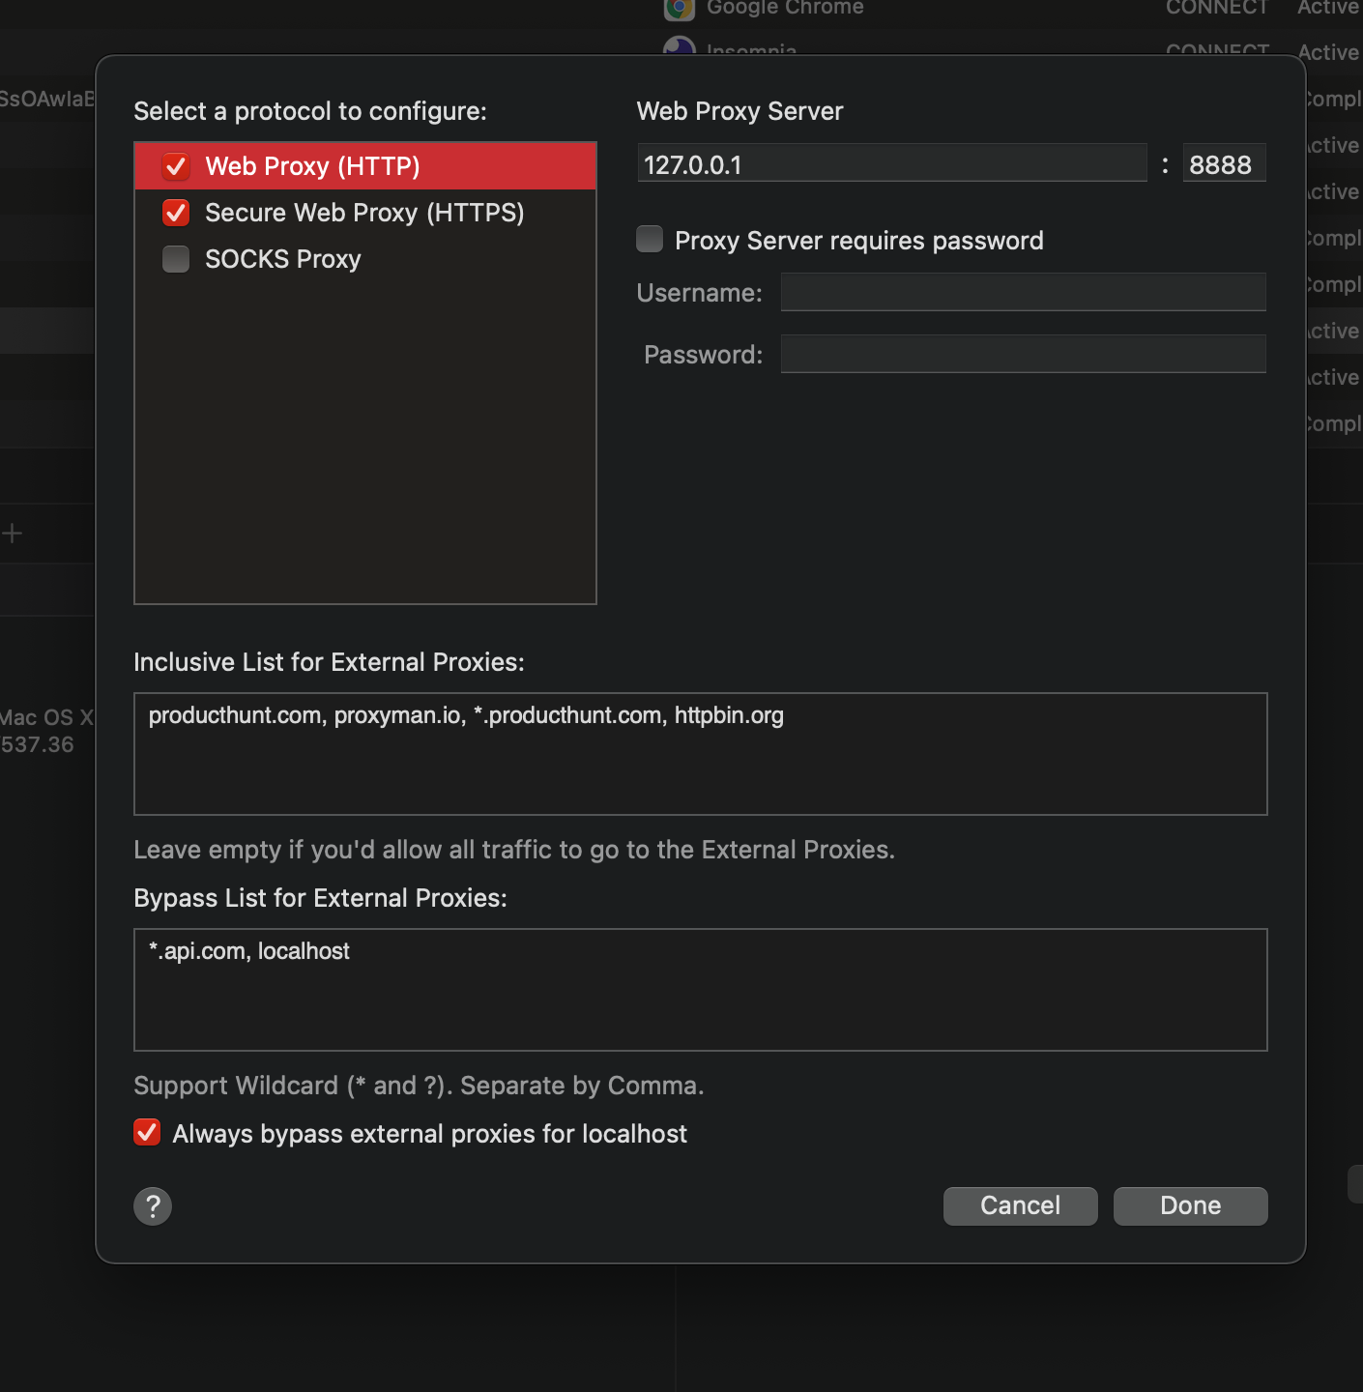Click the Inclusive List for External Proxies label

point(329,662)
